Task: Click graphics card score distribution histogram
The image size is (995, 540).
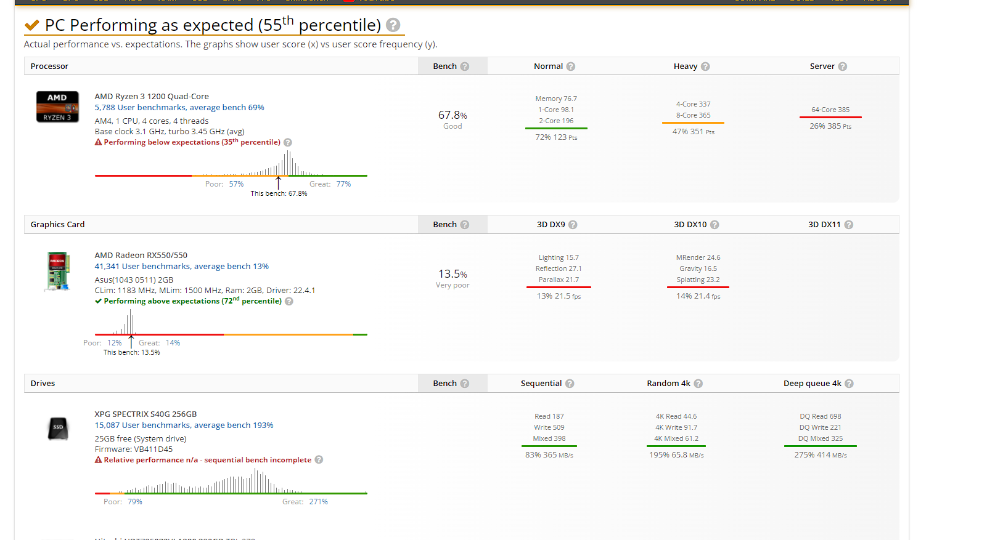Action: point(231,322)
